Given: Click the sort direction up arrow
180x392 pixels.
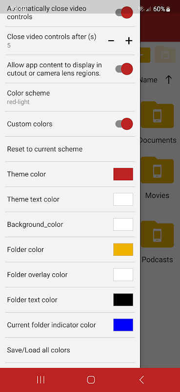Looking at the screenshot, I should click(x=169, y=80).
